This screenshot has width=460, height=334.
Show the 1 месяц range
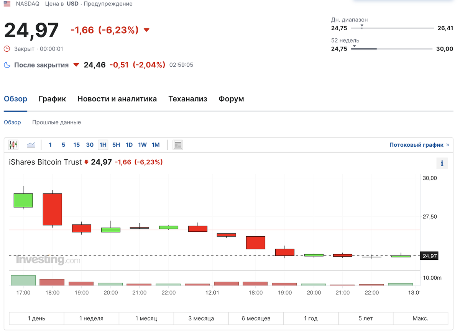[146, 318]
